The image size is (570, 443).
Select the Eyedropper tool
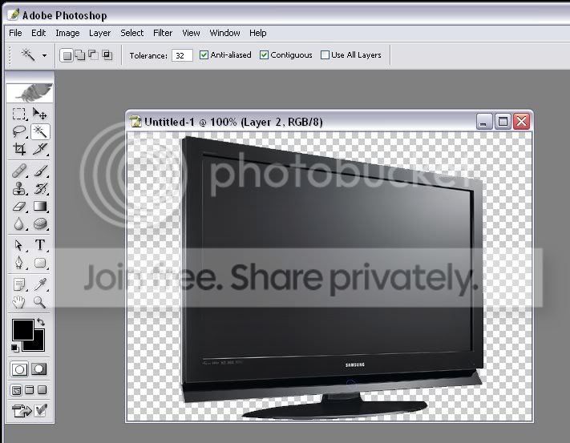coord(40,284)
